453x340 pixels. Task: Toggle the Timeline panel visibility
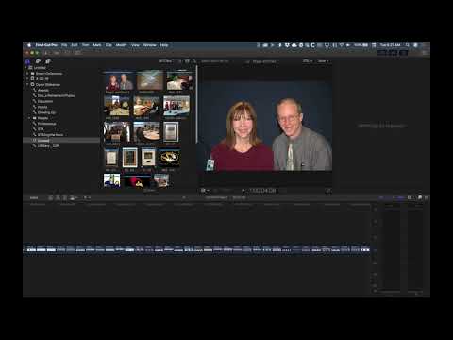[393, 53]
